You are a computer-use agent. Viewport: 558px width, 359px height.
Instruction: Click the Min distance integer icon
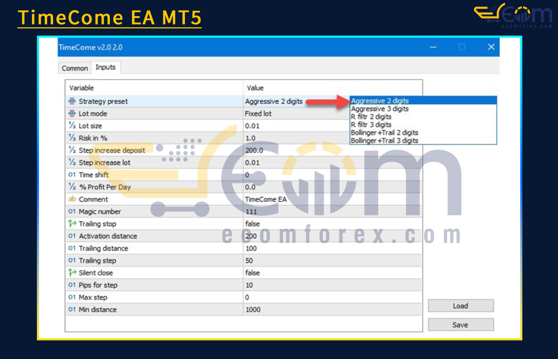pyautogui.click(x=72, y=309)
